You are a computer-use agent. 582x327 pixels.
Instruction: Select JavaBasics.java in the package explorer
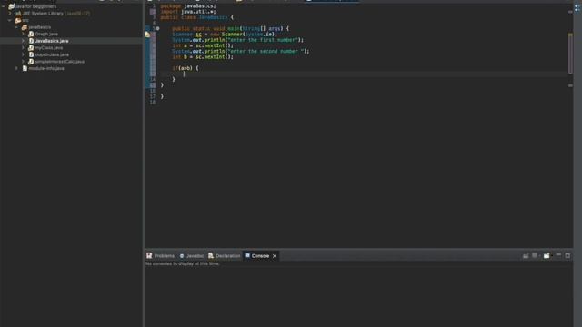(52, 41)
